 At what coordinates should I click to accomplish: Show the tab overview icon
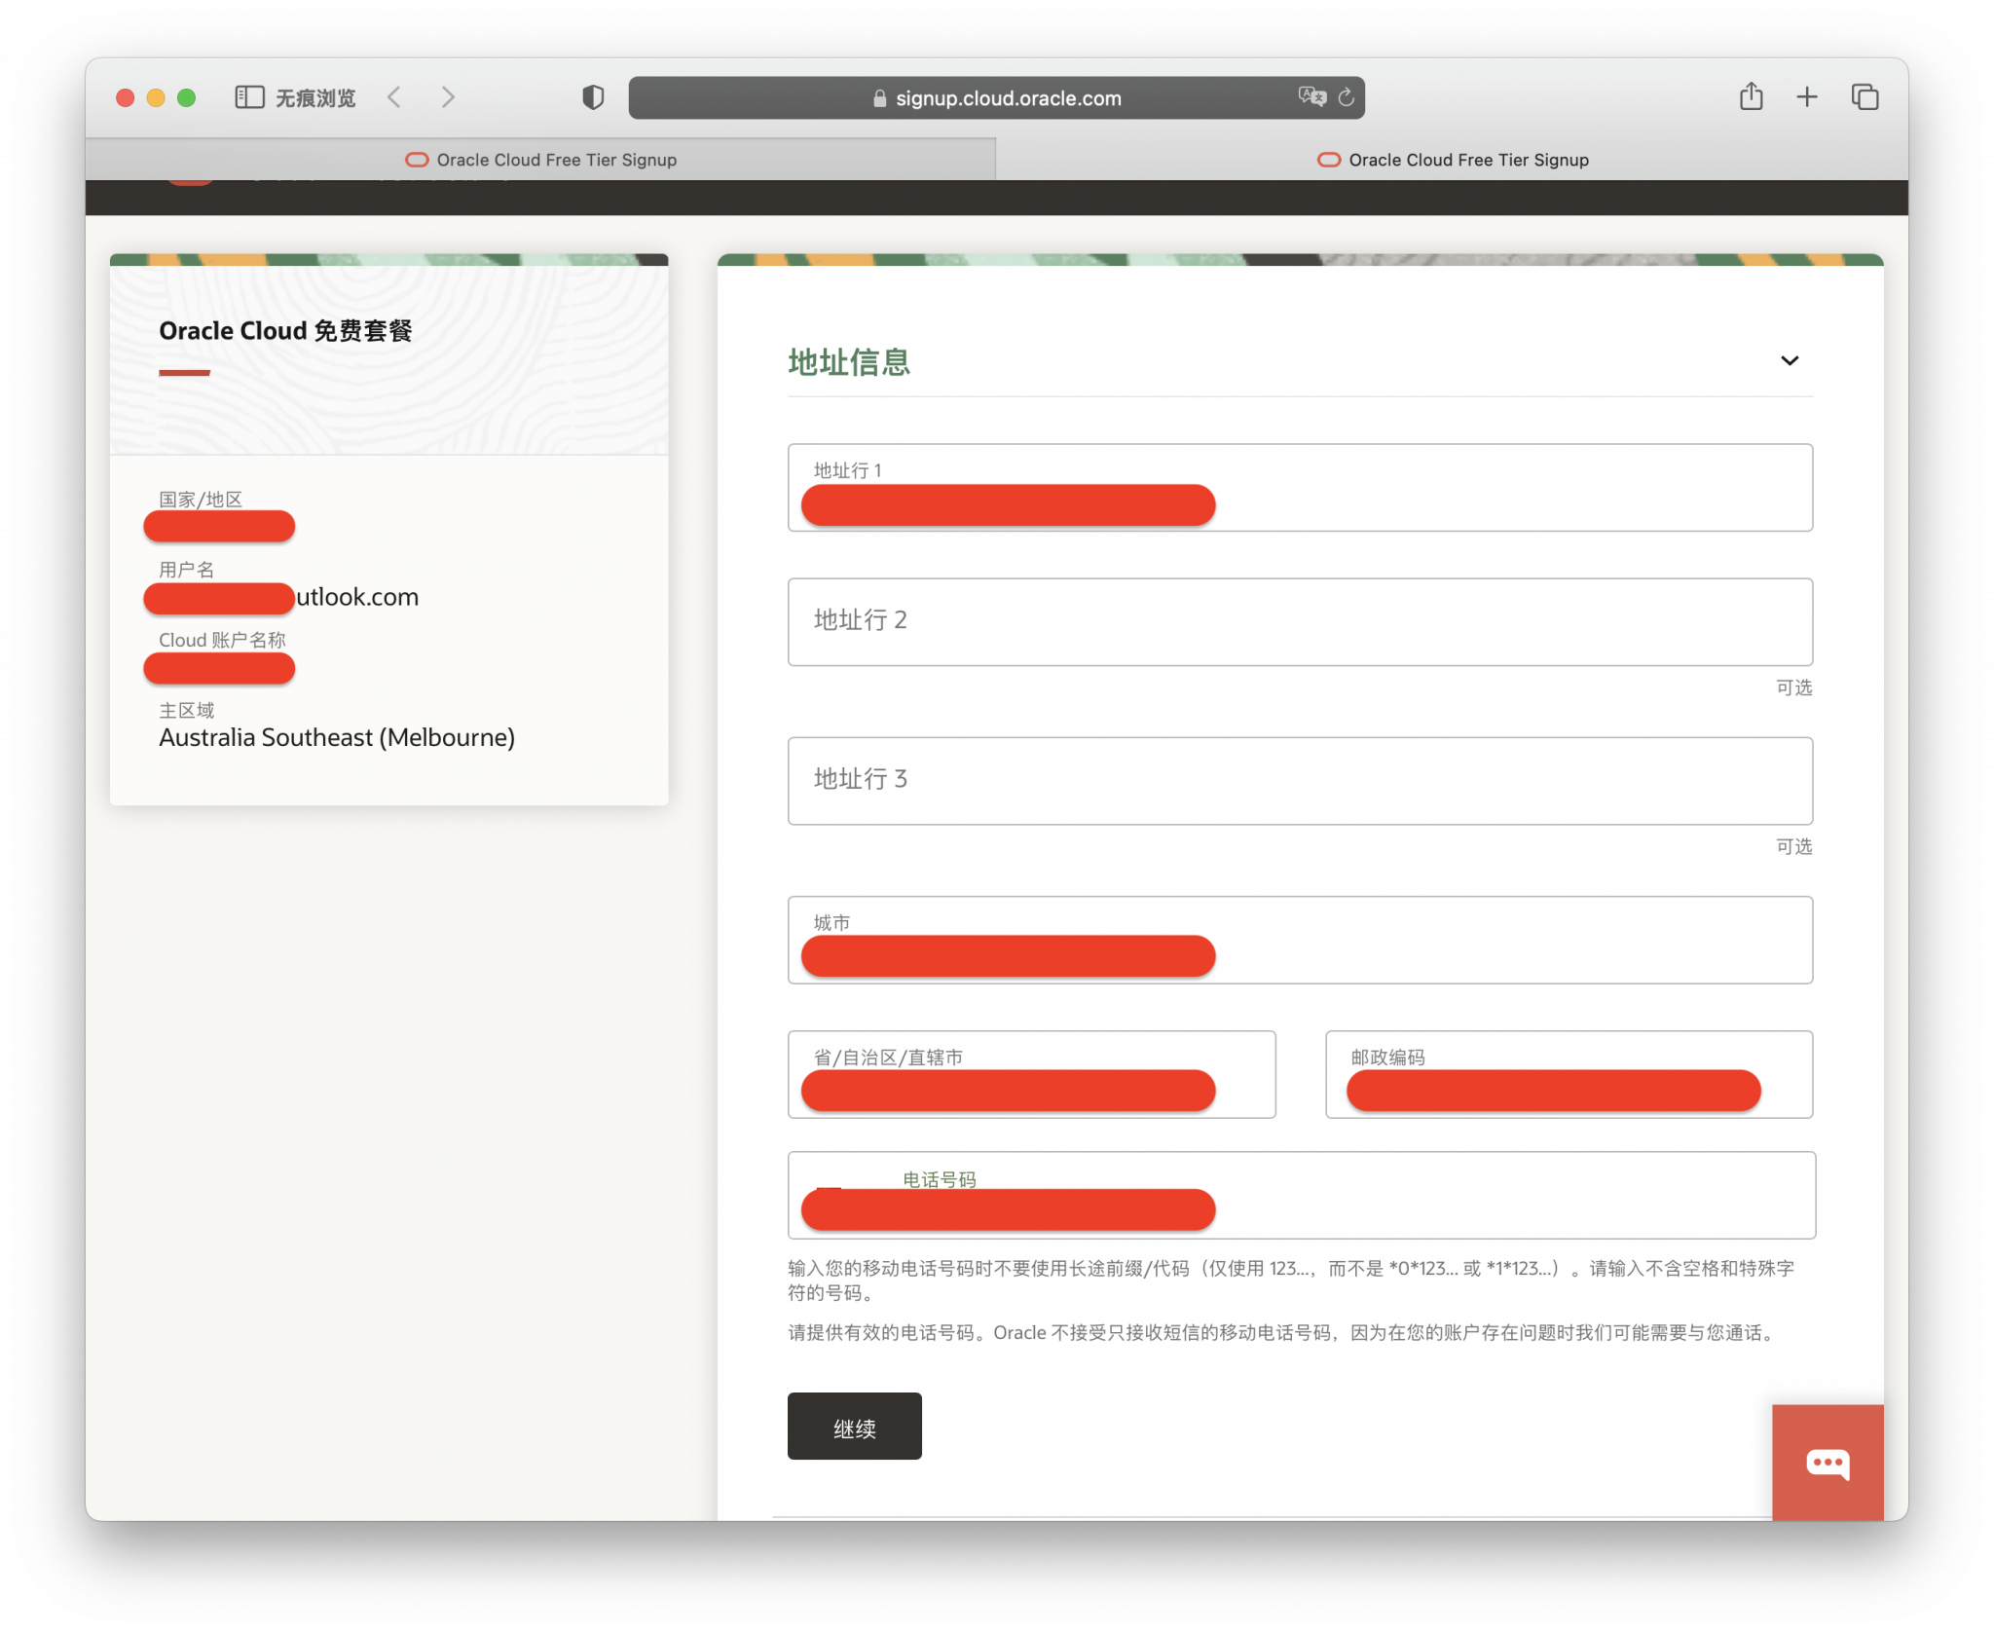[1865, 96]
